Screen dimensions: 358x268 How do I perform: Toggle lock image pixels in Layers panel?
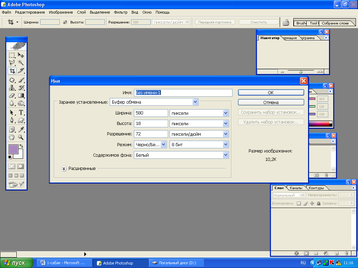306,203
